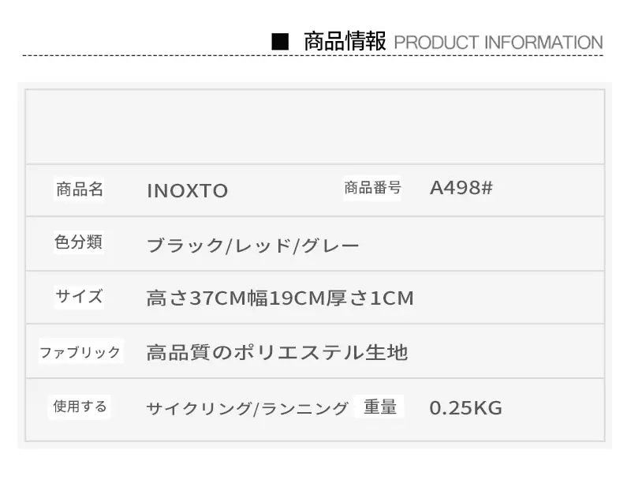Click the ブラック/レッド/グレー color text
631x480 pixels.
click(x=253, y=246)
